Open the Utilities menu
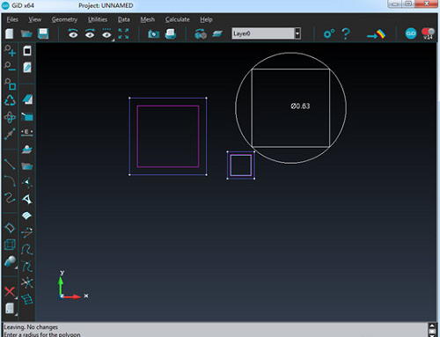The image size is (440, 337). pyautogui.click(x=98, y=19)
